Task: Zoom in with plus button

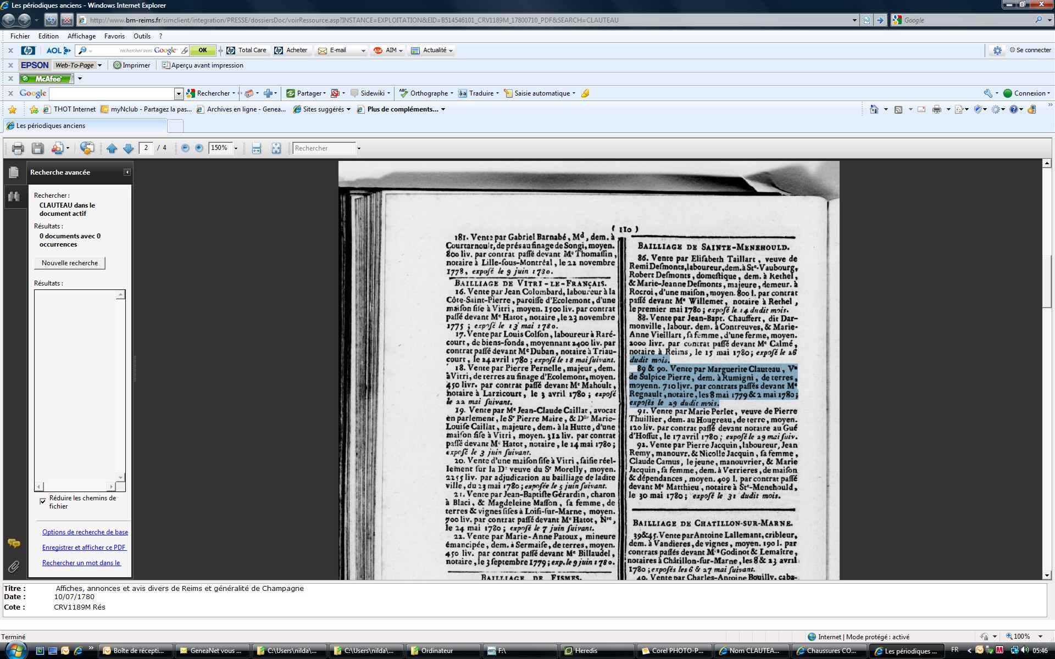Action: tap(199, 148)
